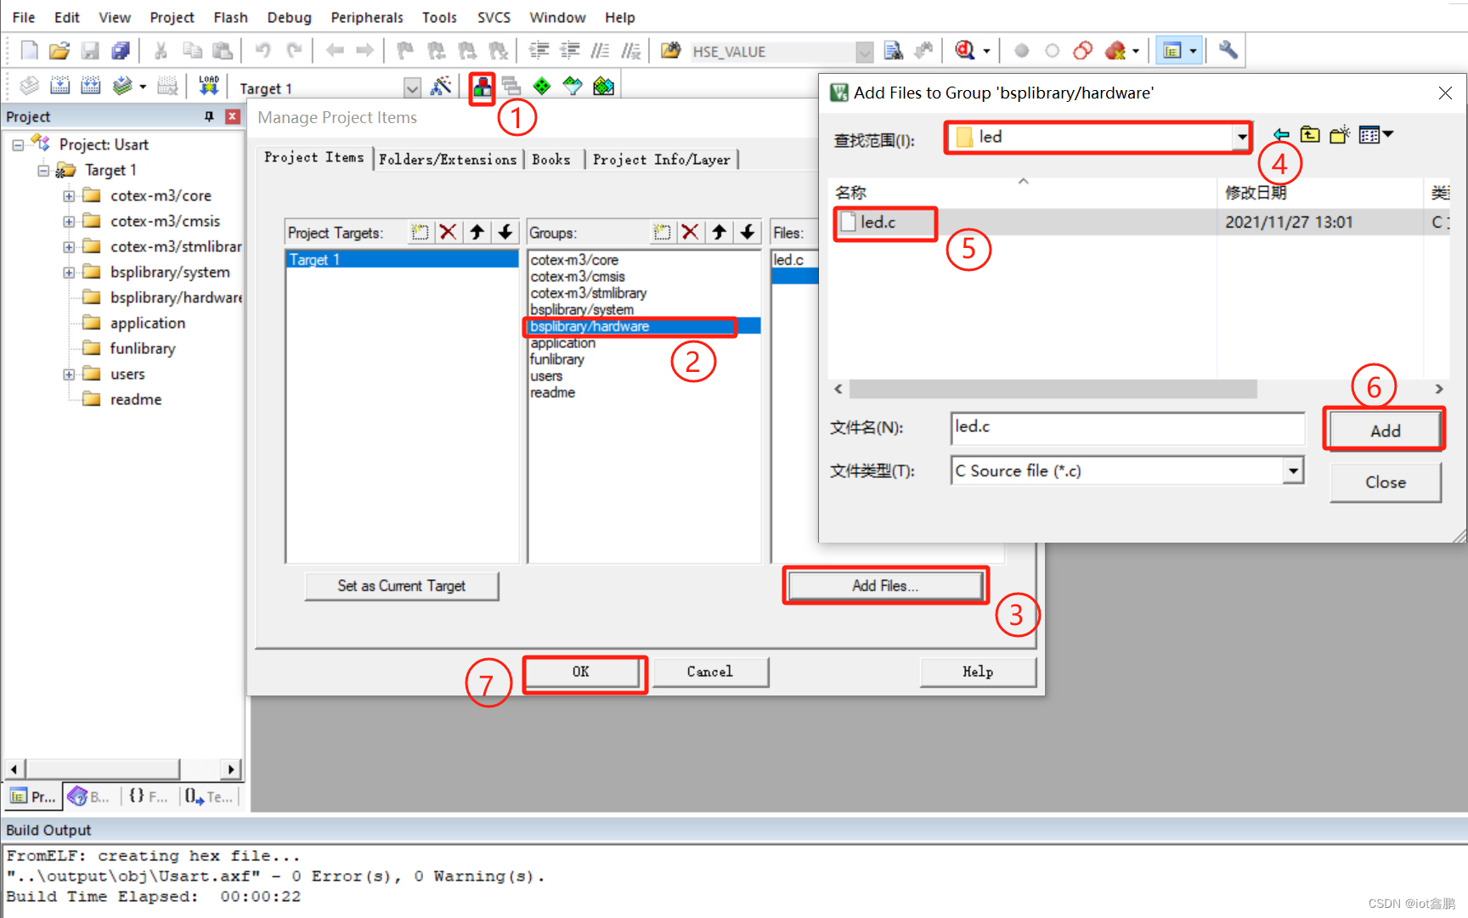Click Close in Add Files dialog
The image size is (1468, 918).
(1385, 482)
